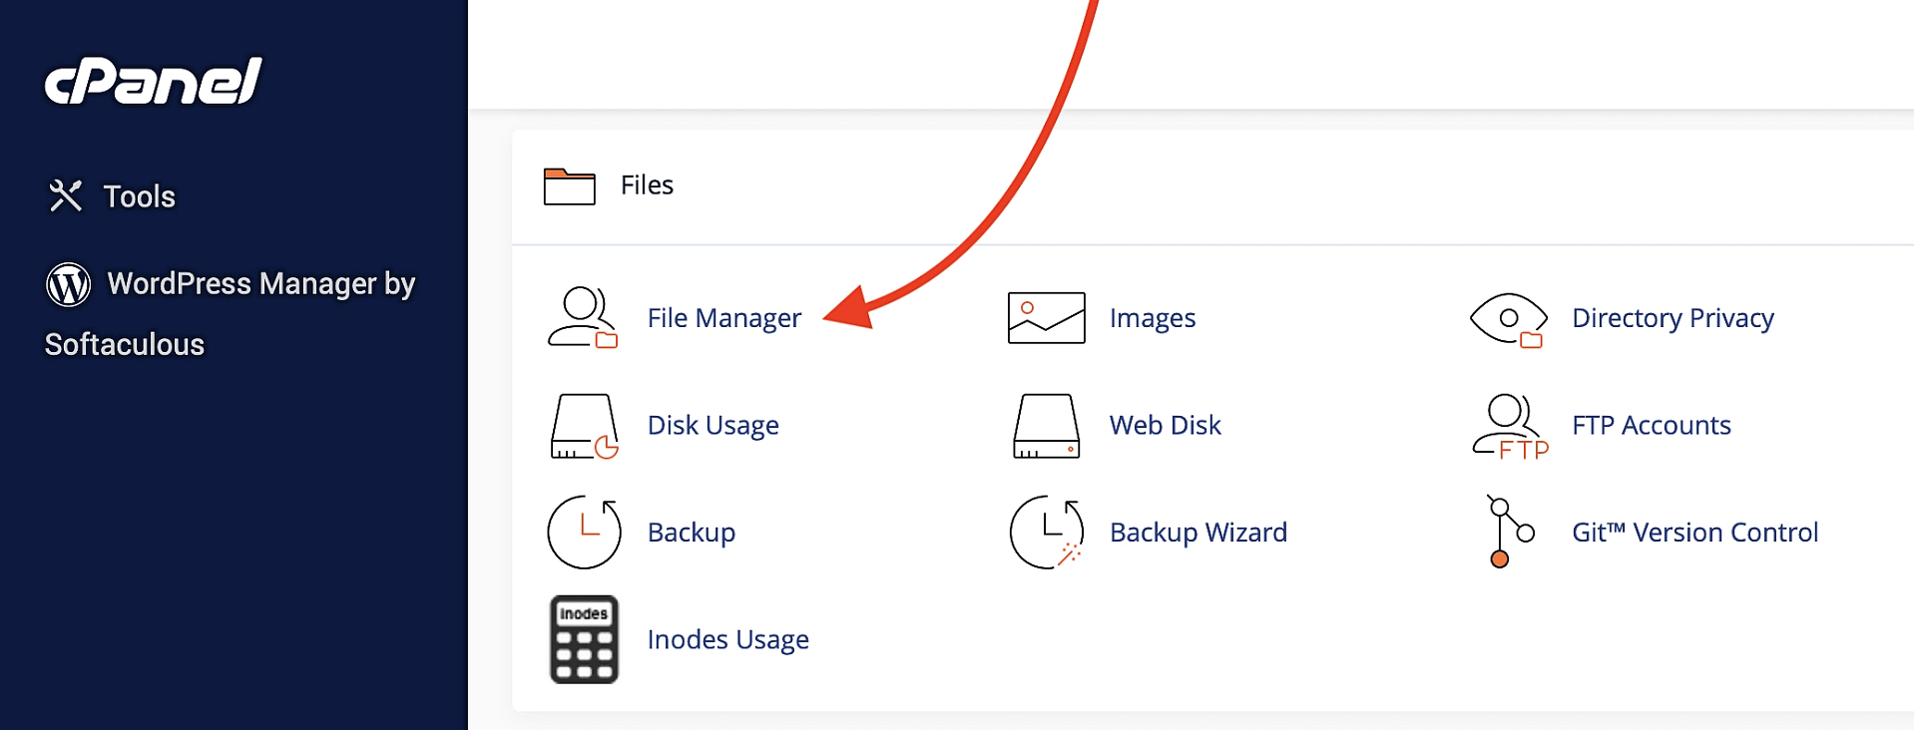Click the WordPress logo icon
The height and width of the screenshot is (730, 1914).
coord(69,284)
